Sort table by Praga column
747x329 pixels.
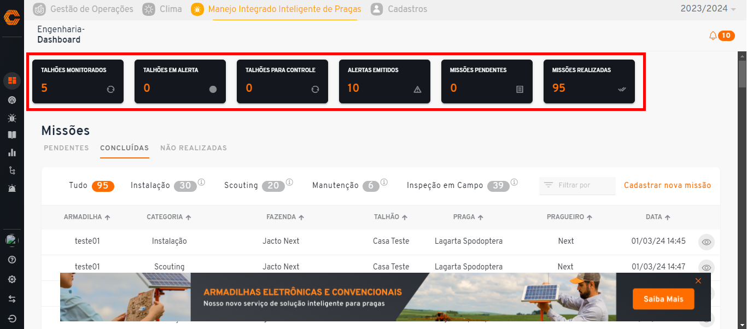468,217
